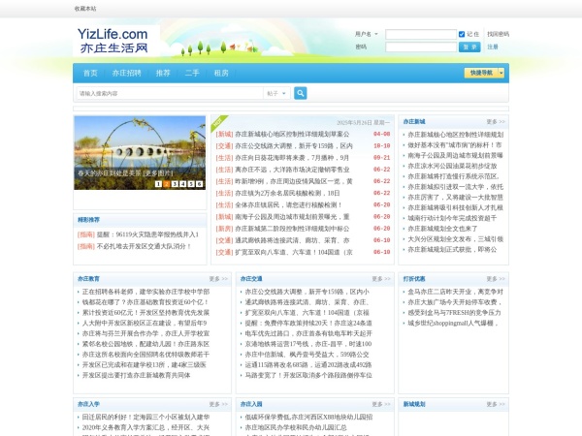Focus the 密码 password input field
This screenshot has height=436, width=582.
tap(421, 47)
